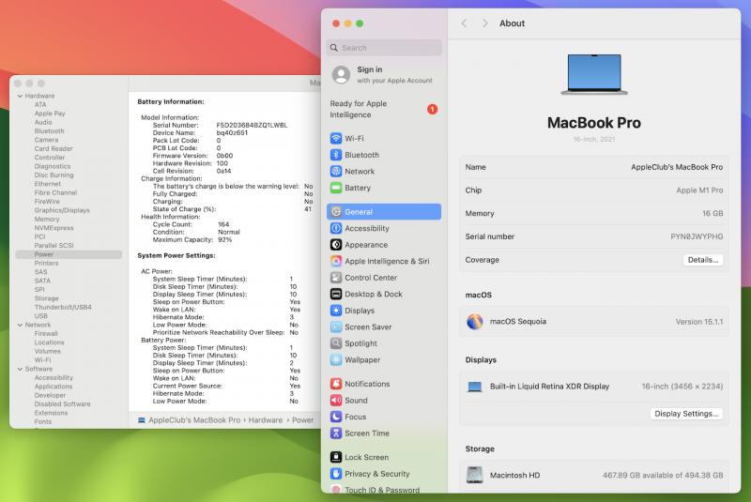Select Thunderbolt/USB4 in the sidebar
The width and height of the screenshot is (751, 502).
click(63, 307)
